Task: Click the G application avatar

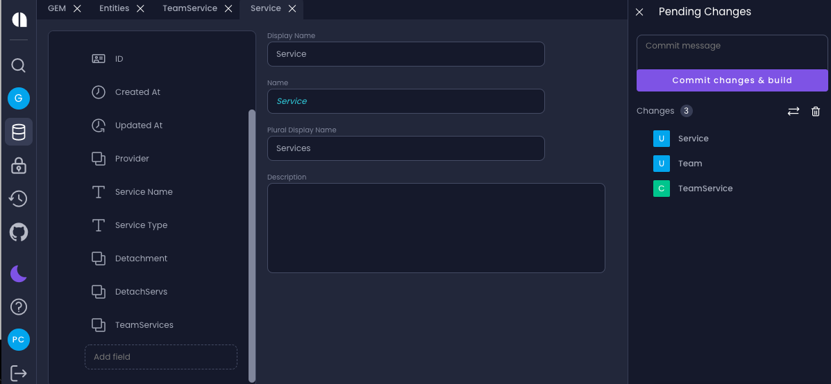Action: click(x=19, y=98)
